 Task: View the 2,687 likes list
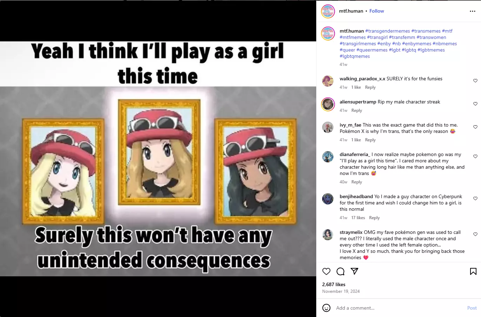[x=334, y=284]
